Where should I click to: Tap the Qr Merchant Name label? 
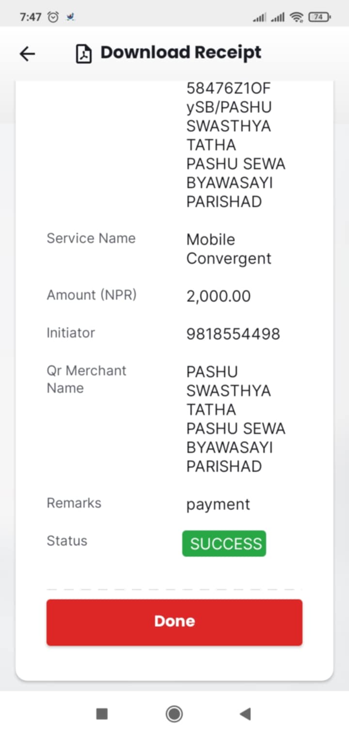point(86,379)
